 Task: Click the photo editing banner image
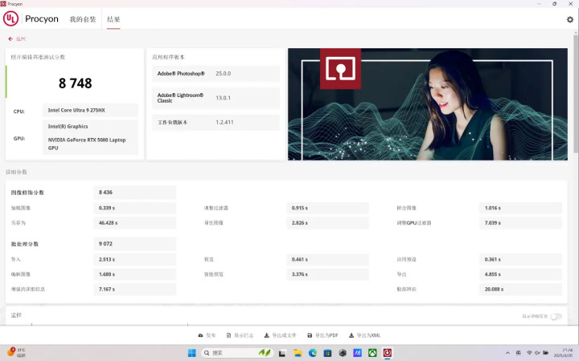428,104
